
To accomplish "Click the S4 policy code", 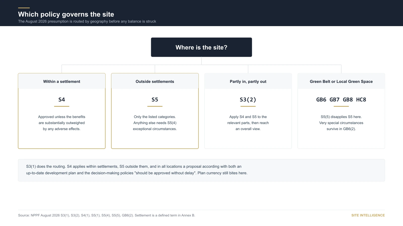I will [x=62, y=100].
